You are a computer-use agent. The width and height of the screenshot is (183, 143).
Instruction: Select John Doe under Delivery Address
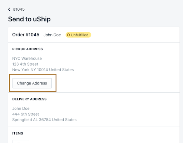point(21,108)
